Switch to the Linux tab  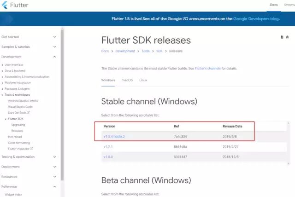click(x=143, y=80)
